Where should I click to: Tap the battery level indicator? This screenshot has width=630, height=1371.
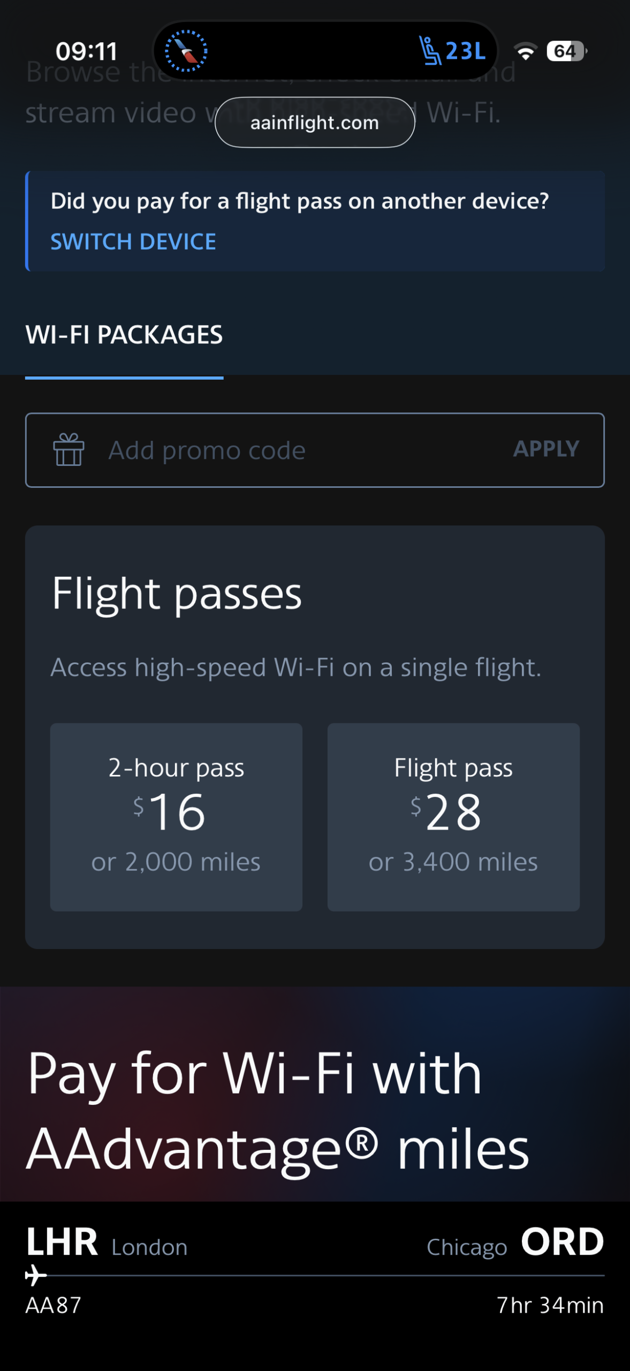(566, 51)
